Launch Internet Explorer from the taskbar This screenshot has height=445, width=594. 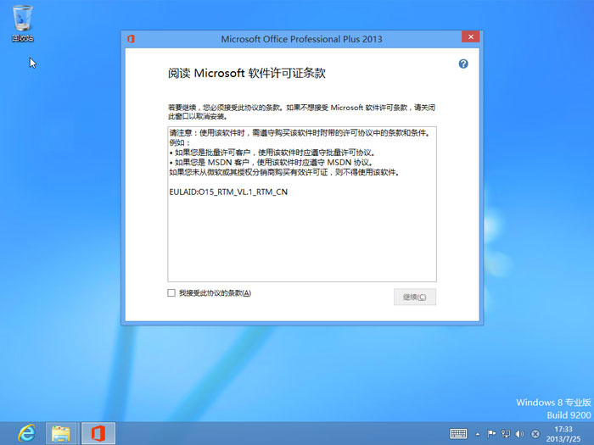pyautogui.click(x=25, y=433)
